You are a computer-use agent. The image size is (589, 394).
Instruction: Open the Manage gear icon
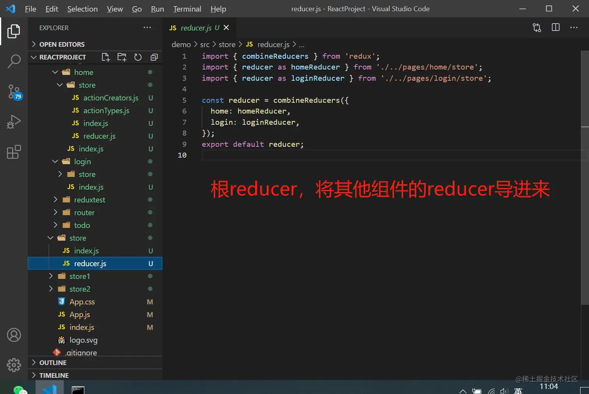point(14,365)
